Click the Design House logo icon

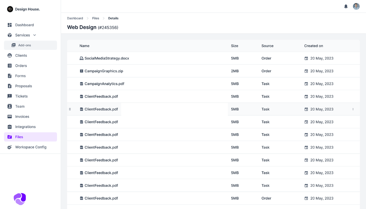click(x=10, y=9)
